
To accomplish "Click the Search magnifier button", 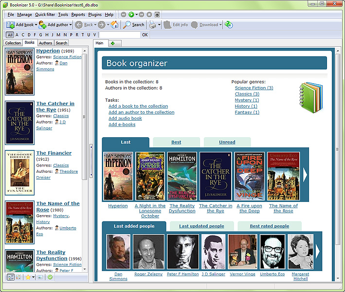I will (x=133, y=25).
